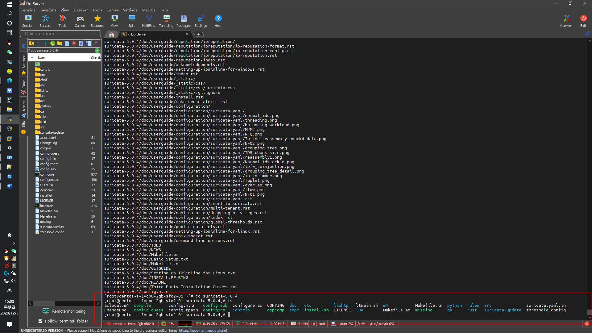The width and height of the screenshot is (592, 333).
Task: Launch the Games toolbar icon
Action: click(x=80, y=21)
